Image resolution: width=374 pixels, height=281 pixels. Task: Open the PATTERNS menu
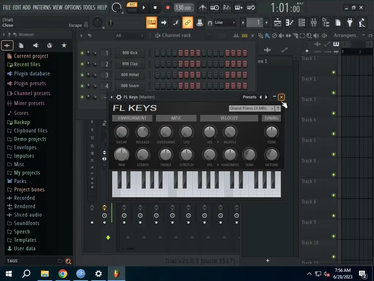coord(42,7)
